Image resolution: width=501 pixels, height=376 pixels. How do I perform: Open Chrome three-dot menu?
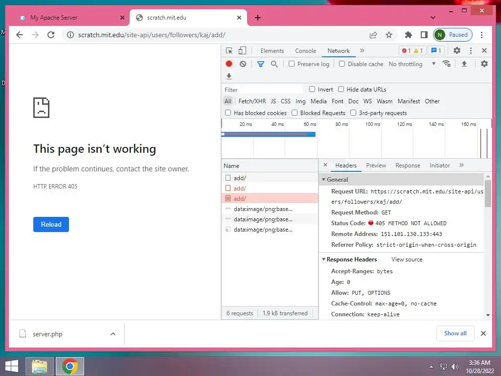pyautogui.click(x=481, y=35)
